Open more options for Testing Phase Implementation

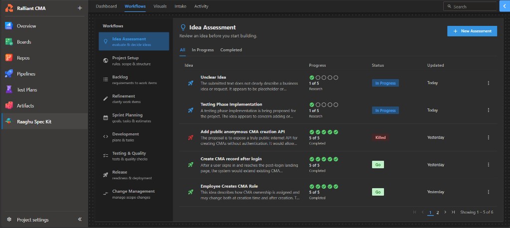tap(488, 110)
